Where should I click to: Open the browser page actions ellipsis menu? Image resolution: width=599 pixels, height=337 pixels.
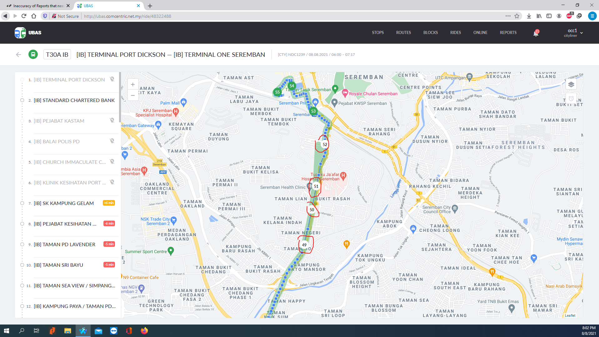pyautogui.click(x=508, y=16)
